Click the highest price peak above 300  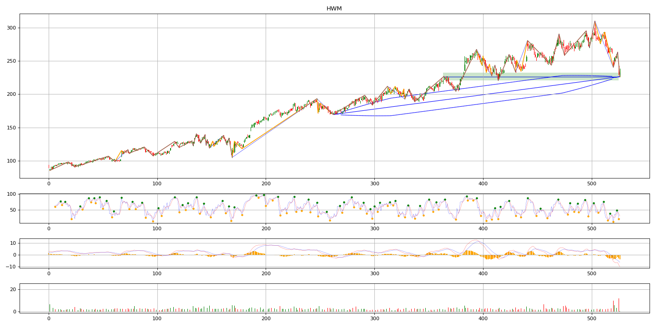pyautogui.click(x=595, y=21)
